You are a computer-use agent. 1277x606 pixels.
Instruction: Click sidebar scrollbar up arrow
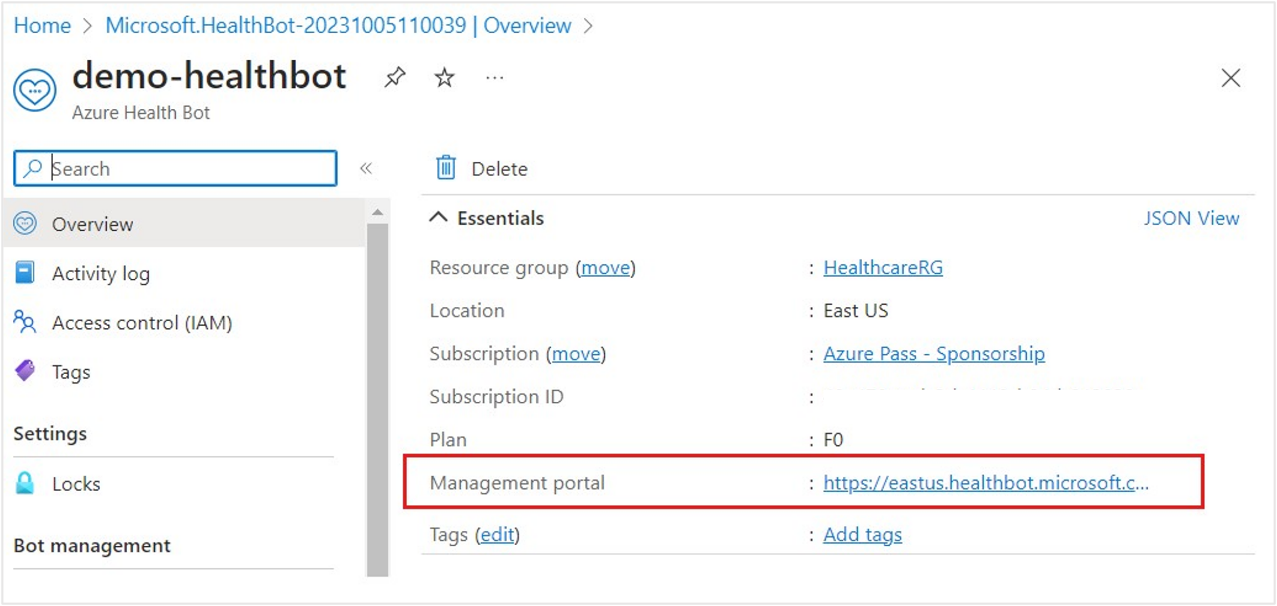(377, 212)
